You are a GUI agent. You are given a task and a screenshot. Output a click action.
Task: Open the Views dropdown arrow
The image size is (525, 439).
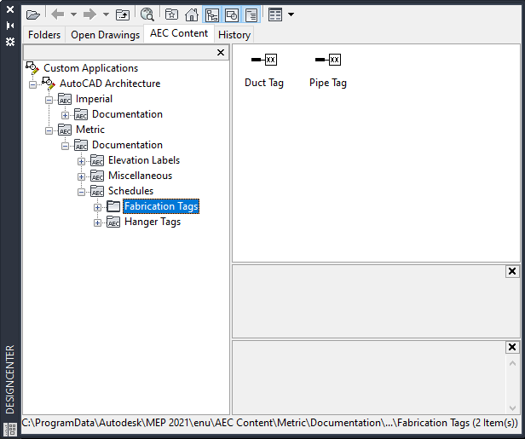pyautogui.click(x=291, y=14)
